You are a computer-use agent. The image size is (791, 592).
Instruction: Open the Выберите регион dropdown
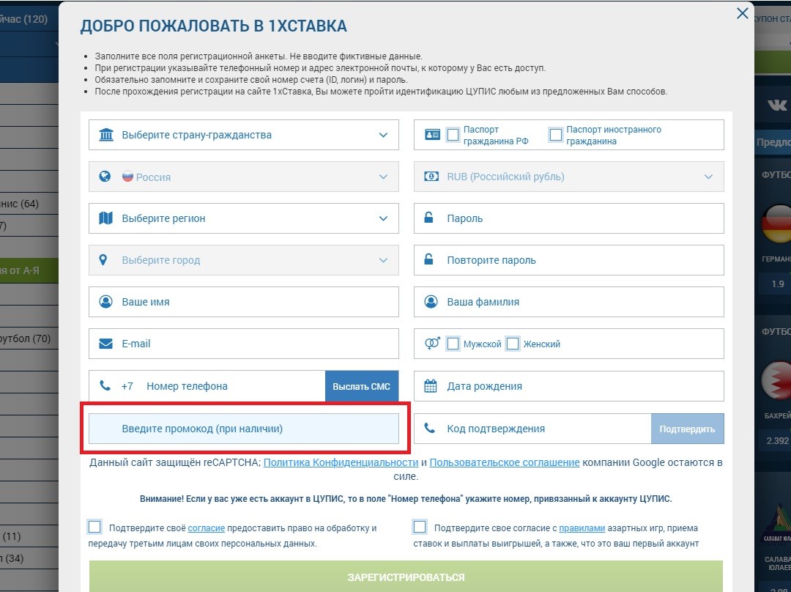(x=244, y=218)
